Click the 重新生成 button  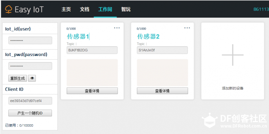click(18, 78)
